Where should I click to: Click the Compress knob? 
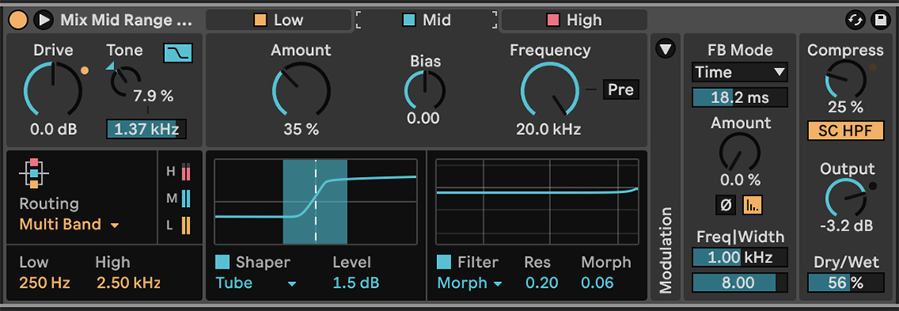[845, 79]
